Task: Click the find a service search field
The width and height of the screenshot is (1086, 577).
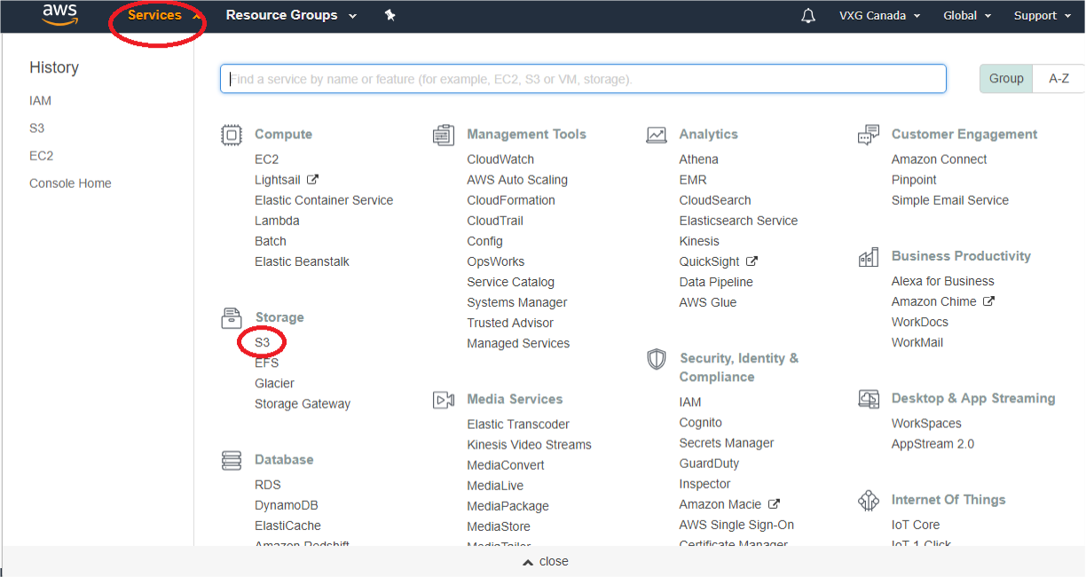Action: (583, 79)
